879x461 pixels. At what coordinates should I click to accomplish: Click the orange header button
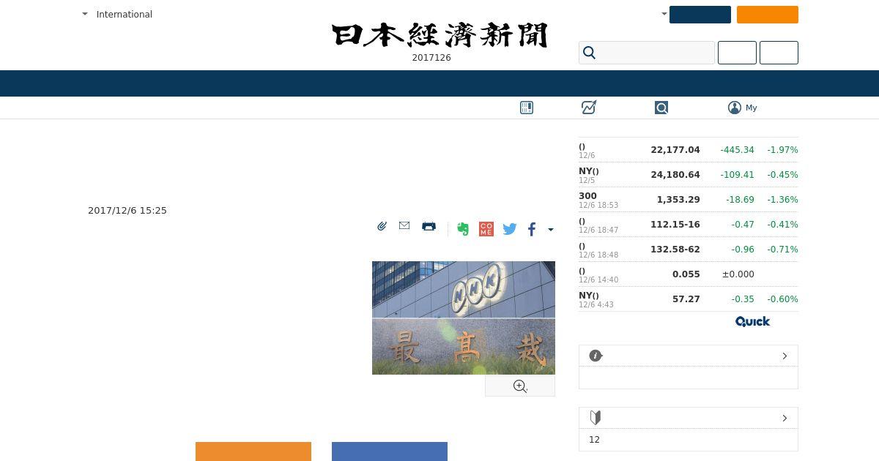pyautogui.click(x=768, y=15)
